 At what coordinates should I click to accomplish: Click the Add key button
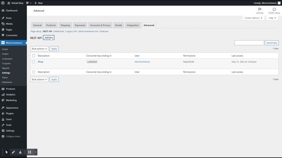pyautogui.click(x=48, y=38)
